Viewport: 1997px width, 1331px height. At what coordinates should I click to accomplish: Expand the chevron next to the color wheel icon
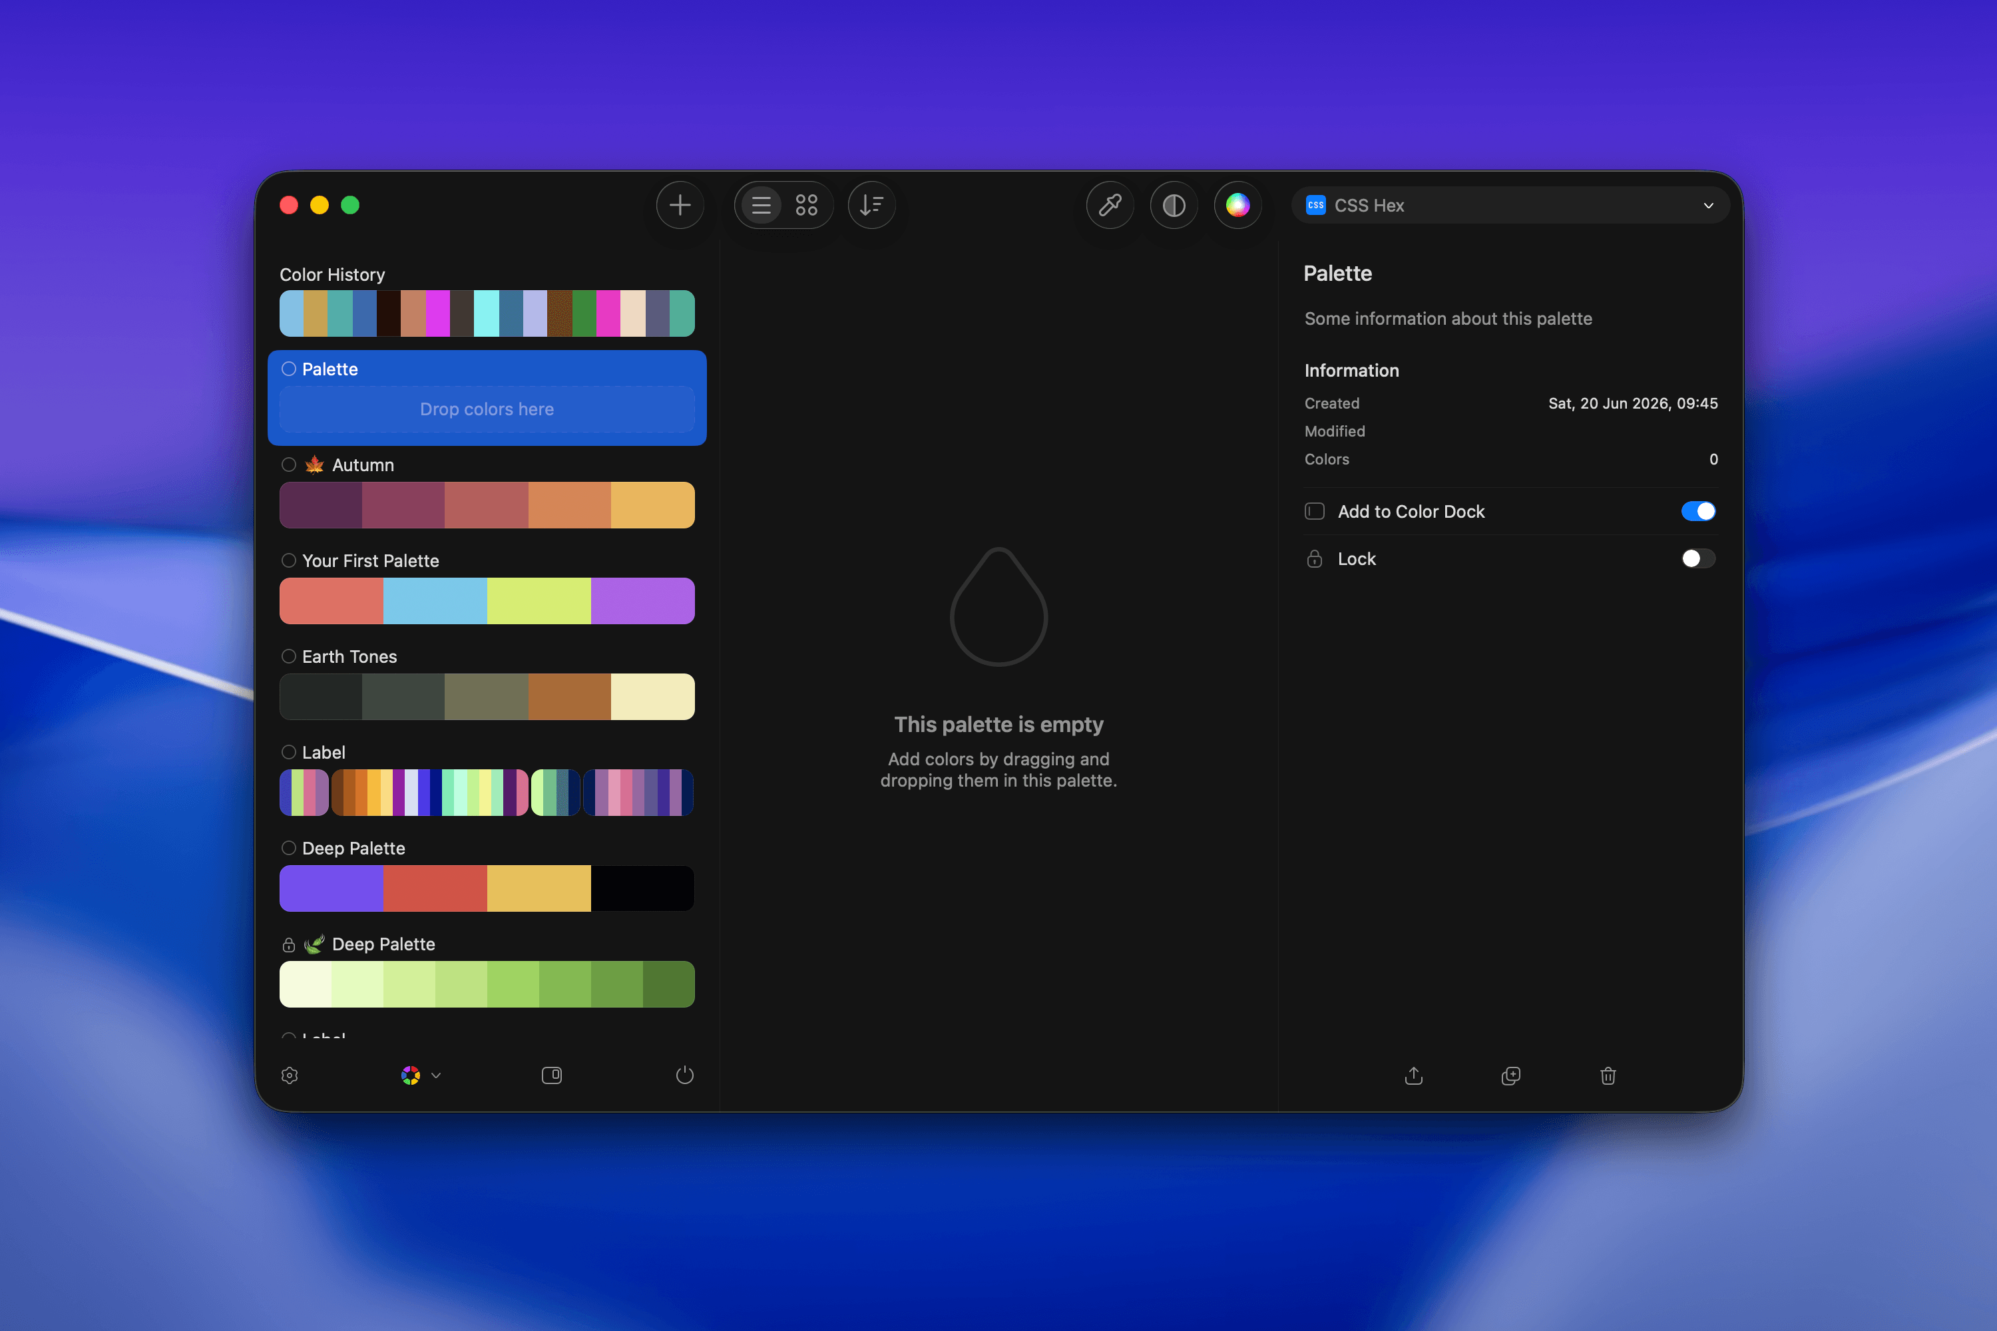point(435,1075)
